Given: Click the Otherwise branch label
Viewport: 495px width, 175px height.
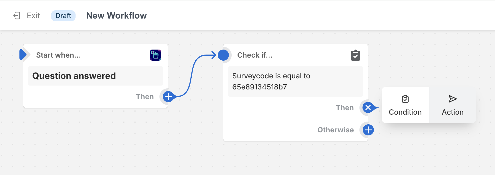Looking at the screenshot, I should click(336, 130).
